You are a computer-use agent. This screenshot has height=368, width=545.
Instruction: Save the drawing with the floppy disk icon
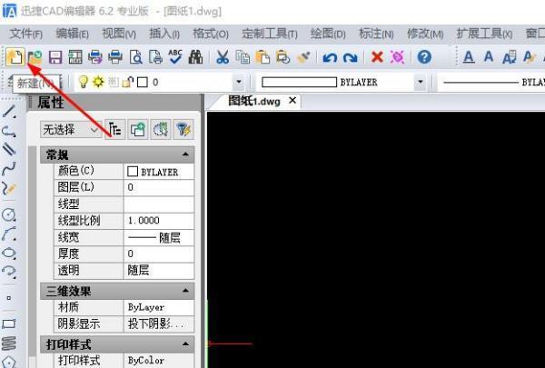[55, 57]
